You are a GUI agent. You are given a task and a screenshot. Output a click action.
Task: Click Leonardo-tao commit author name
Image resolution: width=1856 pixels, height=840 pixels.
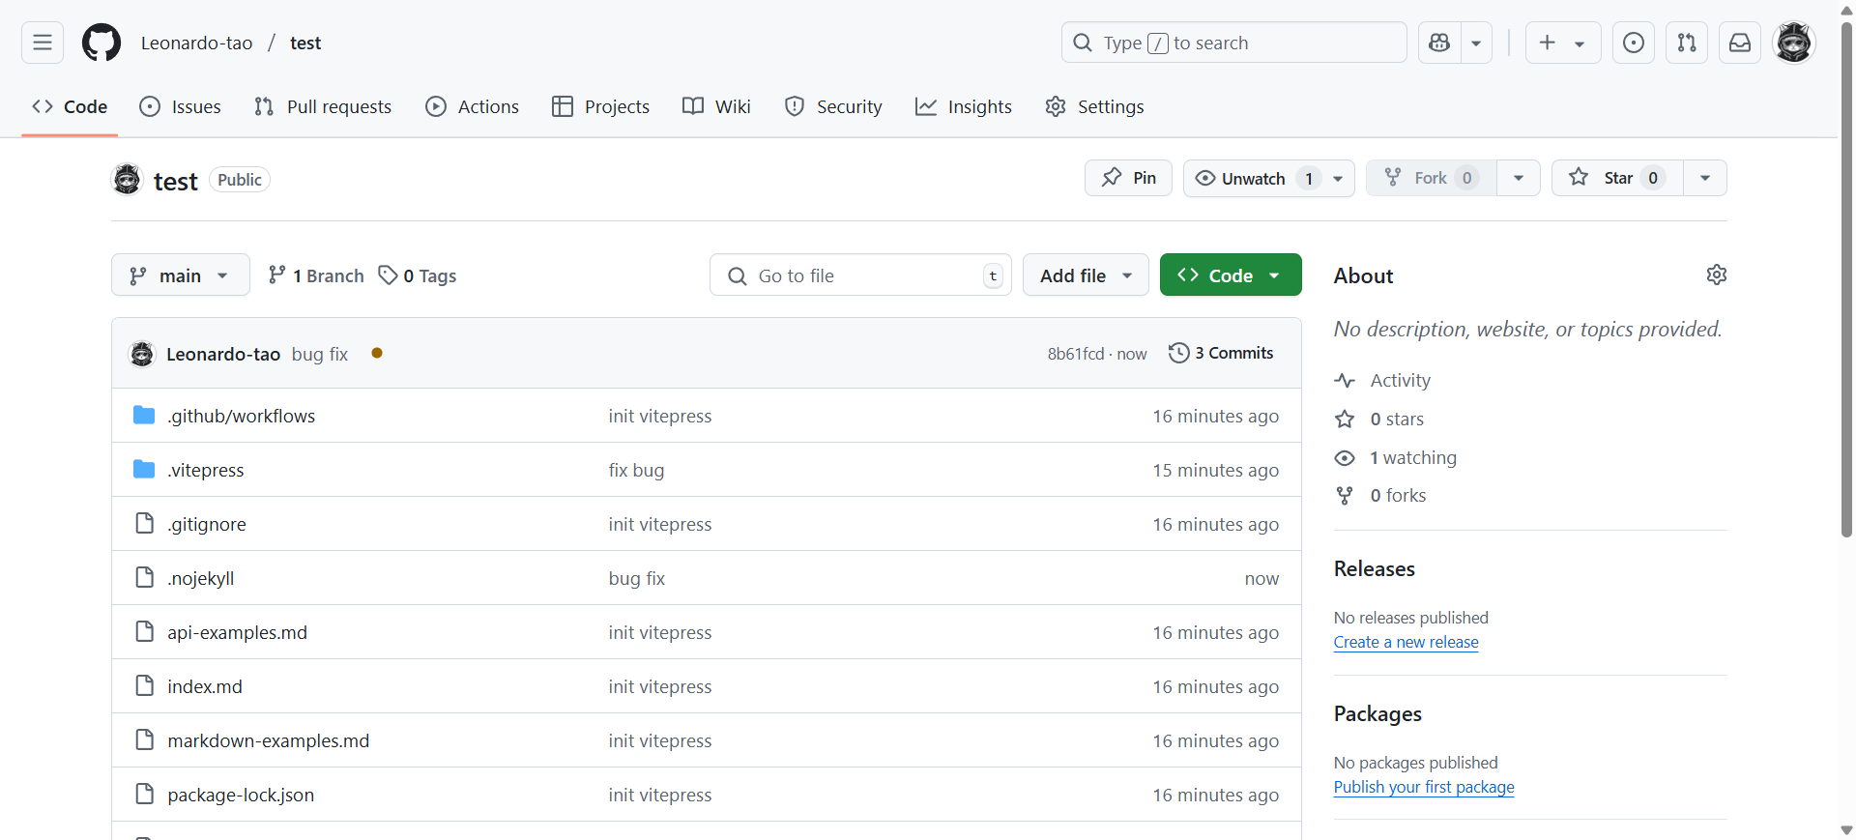pos(223,354)
